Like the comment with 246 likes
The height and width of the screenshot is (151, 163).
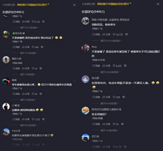click(35, 47)
